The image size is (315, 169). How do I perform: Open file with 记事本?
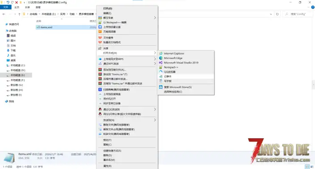point(186,76)
